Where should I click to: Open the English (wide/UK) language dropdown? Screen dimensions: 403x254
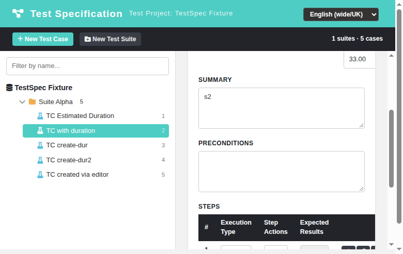(341, 14)
